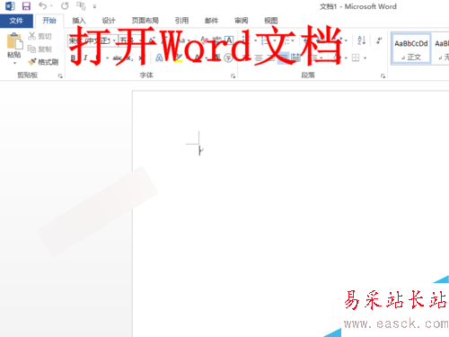Click the Copy (复制) icon
This screenshot has height=337, width=449.
click(x=31, y=49)
